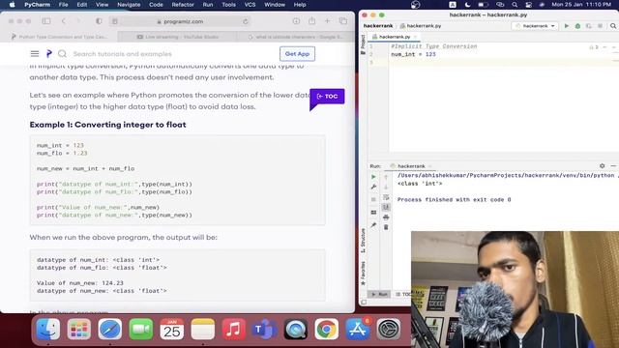
Task: Click Programiz logo icon
Action: click(49, 54)
